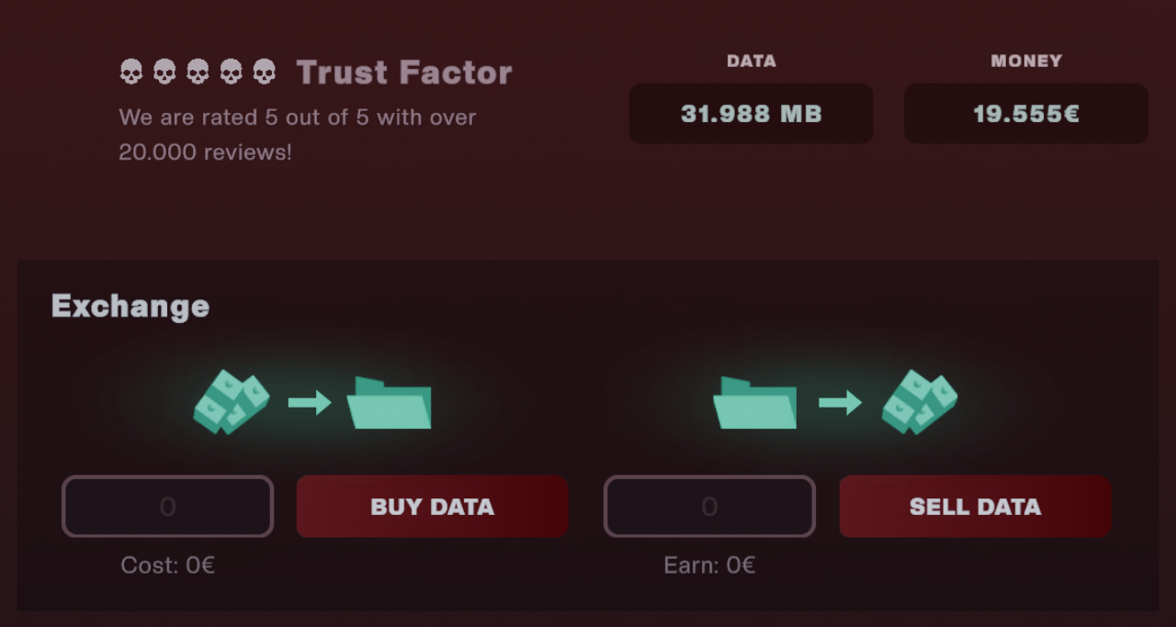Click the folder icon above sell input
This screenshot has height=627, width=1176.
click(x=755, y=403)
